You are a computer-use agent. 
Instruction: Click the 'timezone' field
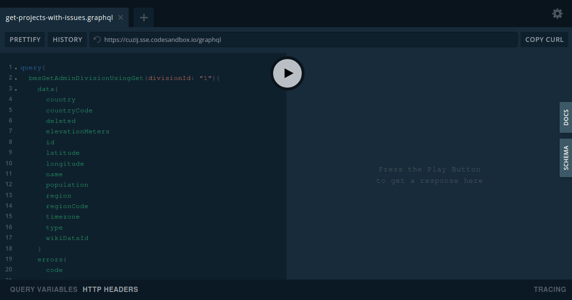tap(63, 217)
